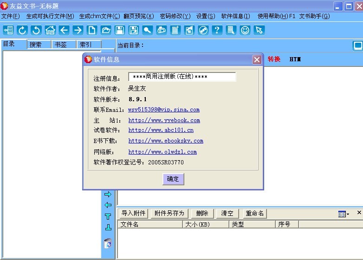This screenshot has height=260, width=363.
Task: Click the first floppy disk save icon
Action: [120, 30]
